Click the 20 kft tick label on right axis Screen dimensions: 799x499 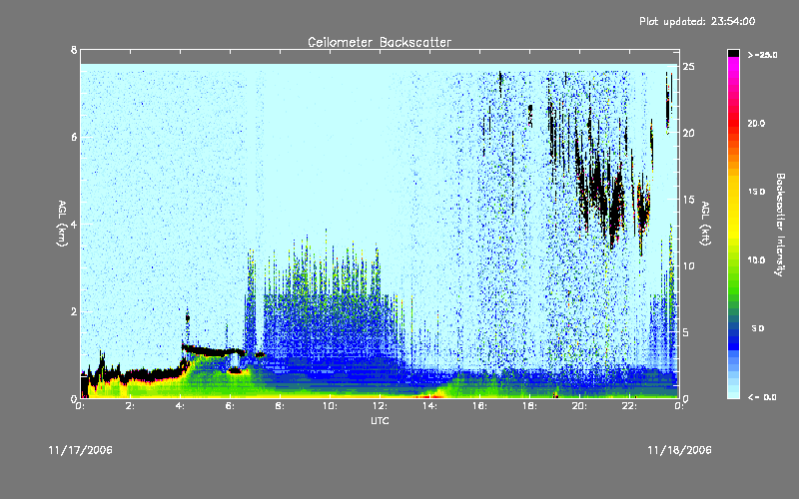point(688,133)
